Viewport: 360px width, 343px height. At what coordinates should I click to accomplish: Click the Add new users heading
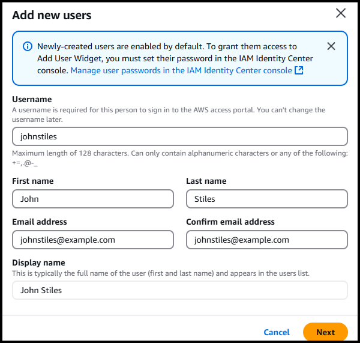(52, 15)
